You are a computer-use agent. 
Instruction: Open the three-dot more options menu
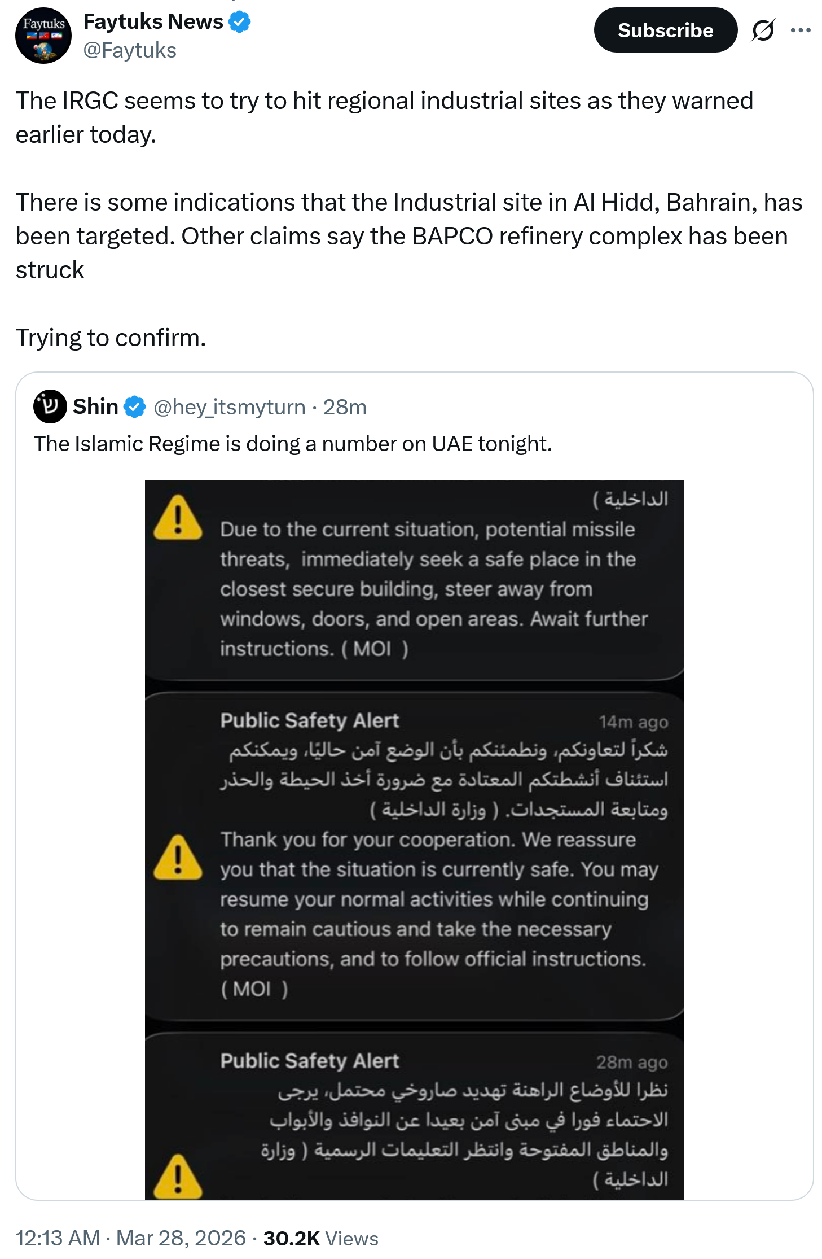tap(801, 30)
